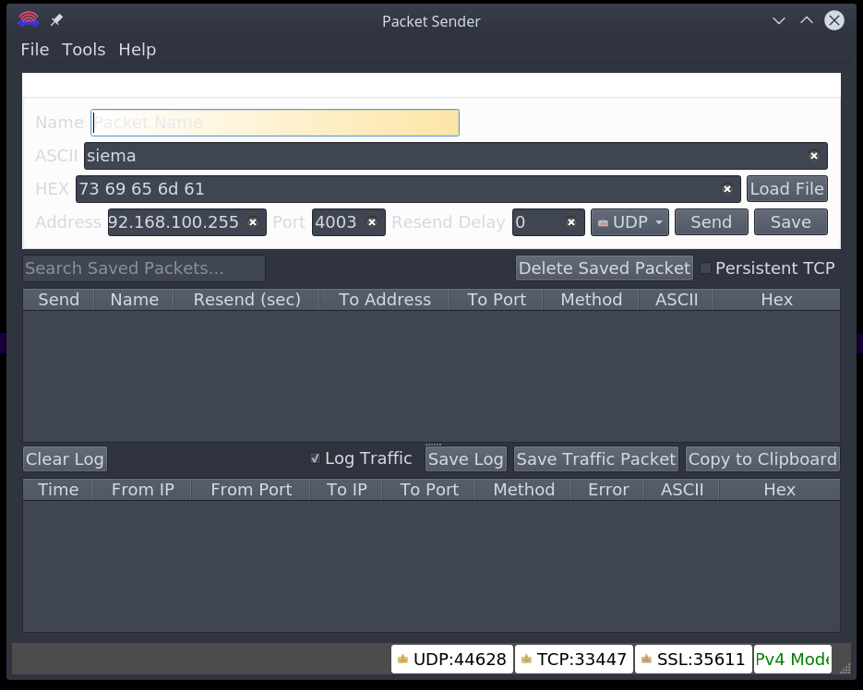The width and height of the screenshot is (863, 690).
Task: Click traffic log Method column header
Action: coord(523,490)
